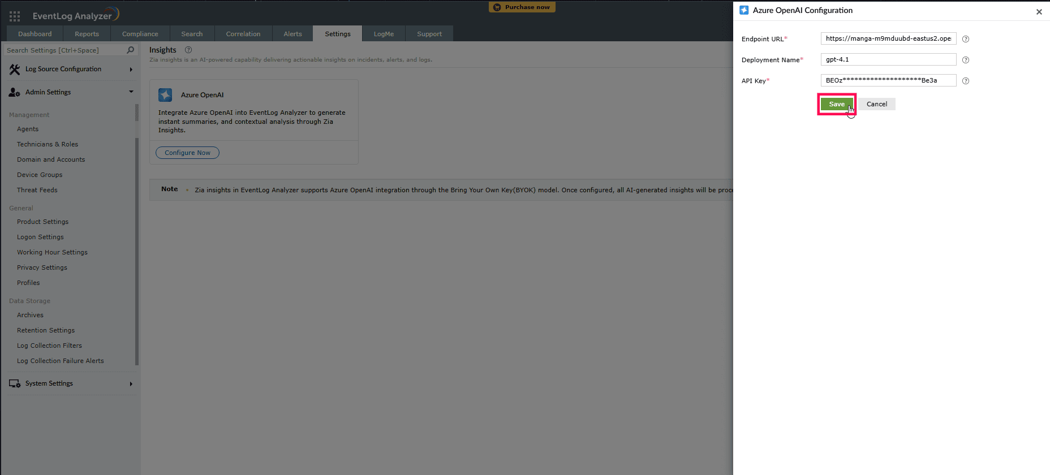Open Log Collection Filters
The width and height of the screenshot is (1050, 475).
click(49, 346)
